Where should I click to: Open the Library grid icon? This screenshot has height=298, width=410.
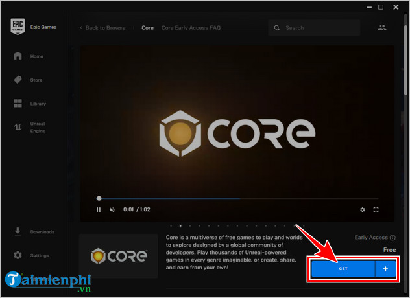pos(18,103)
